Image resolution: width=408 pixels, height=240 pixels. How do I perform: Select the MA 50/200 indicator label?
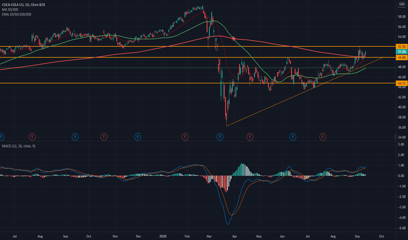10,10
